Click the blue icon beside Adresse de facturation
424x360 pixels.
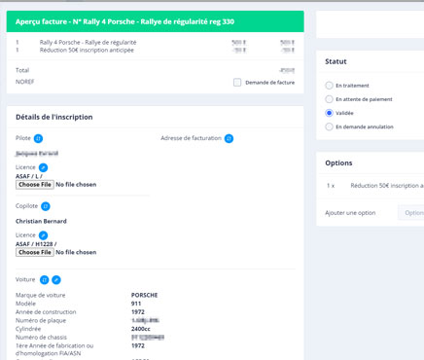point(229,138)
